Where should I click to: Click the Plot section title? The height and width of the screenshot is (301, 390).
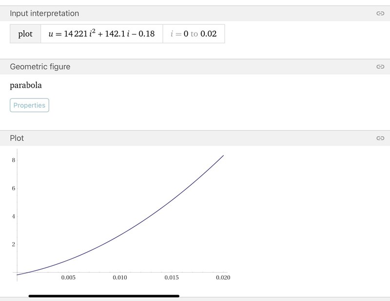tap(17, 138)
